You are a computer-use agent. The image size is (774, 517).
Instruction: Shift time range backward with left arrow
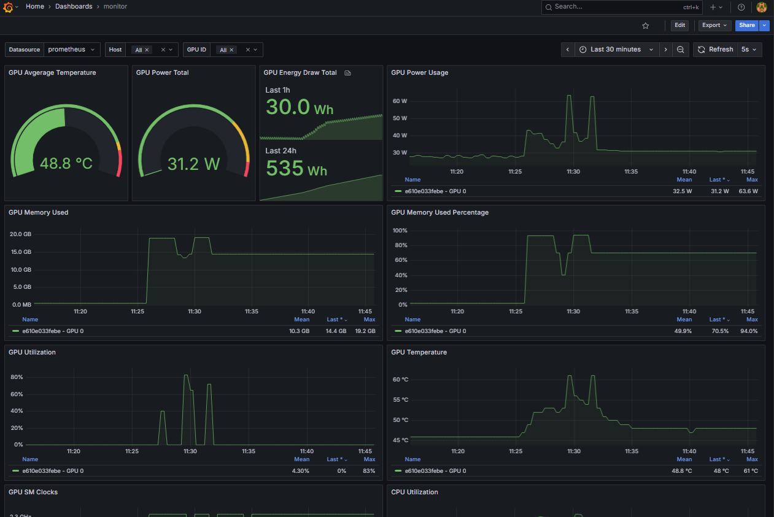click(x=568, y=50)
